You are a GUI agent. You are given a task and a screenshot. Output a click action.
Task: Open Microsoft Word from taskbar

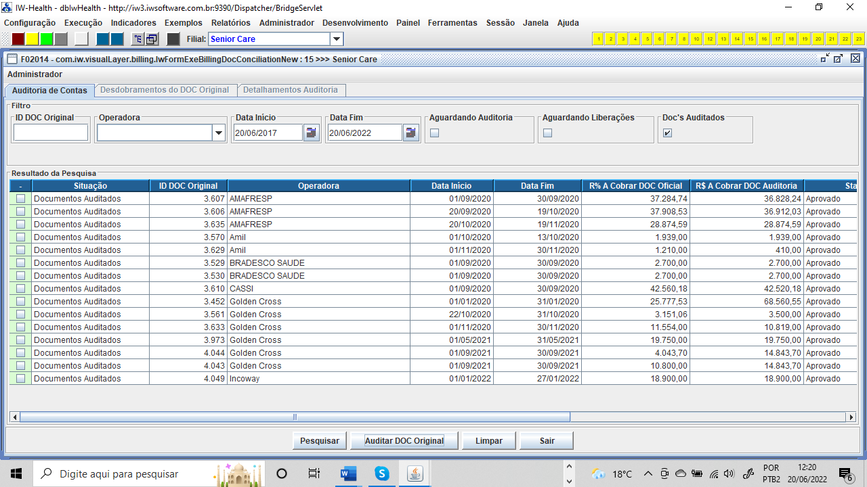(x=348, y=473)
